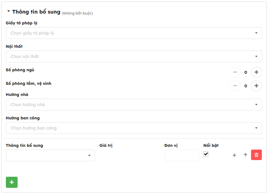
Task: Decrease Số phòng tắm, vệ sinh count
Action: (235, 86)
